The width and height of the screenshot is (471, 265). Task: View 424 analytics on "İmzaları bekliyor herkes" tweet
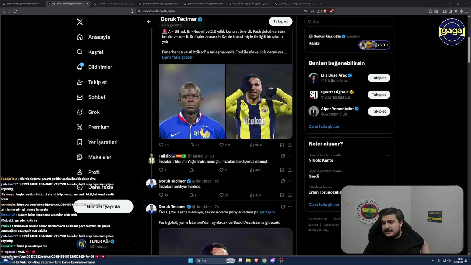(255, 195)
